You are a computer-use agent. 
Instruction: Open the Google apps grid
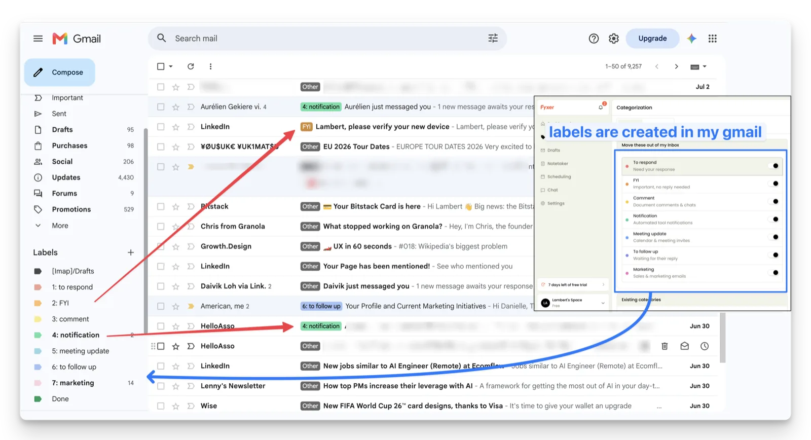712,39
